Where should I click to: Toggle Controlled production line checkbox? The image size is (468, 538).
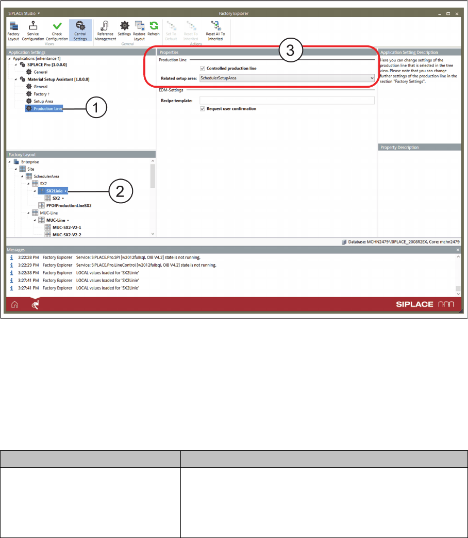pos(202,68)
